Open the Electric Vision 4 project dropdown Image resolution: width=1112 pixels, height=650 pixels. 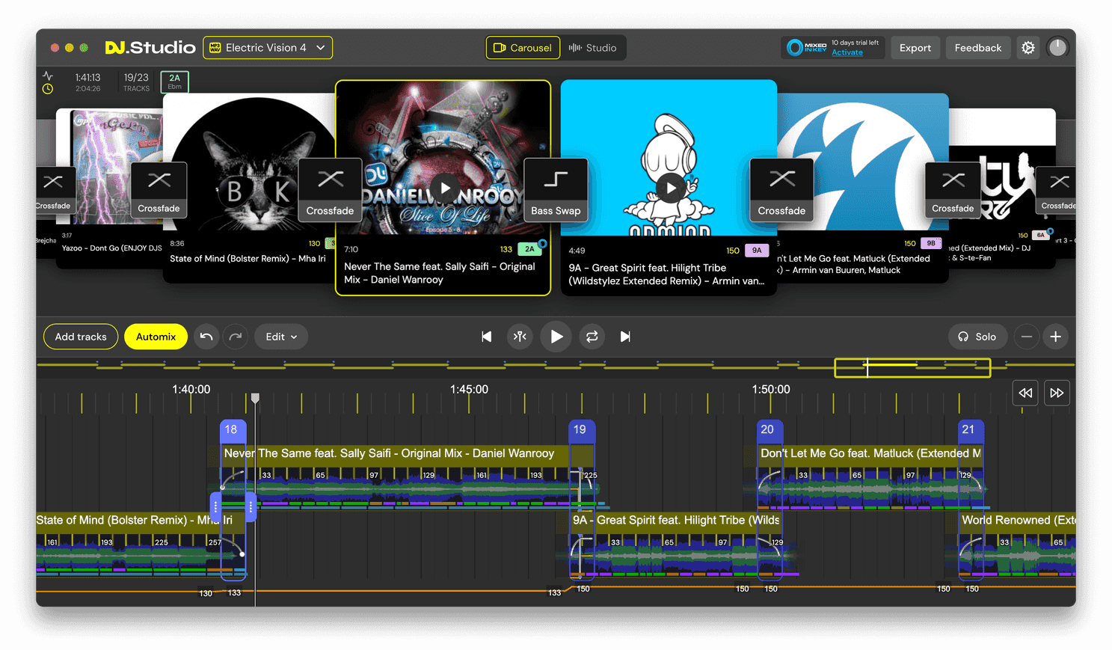[267, 47]
